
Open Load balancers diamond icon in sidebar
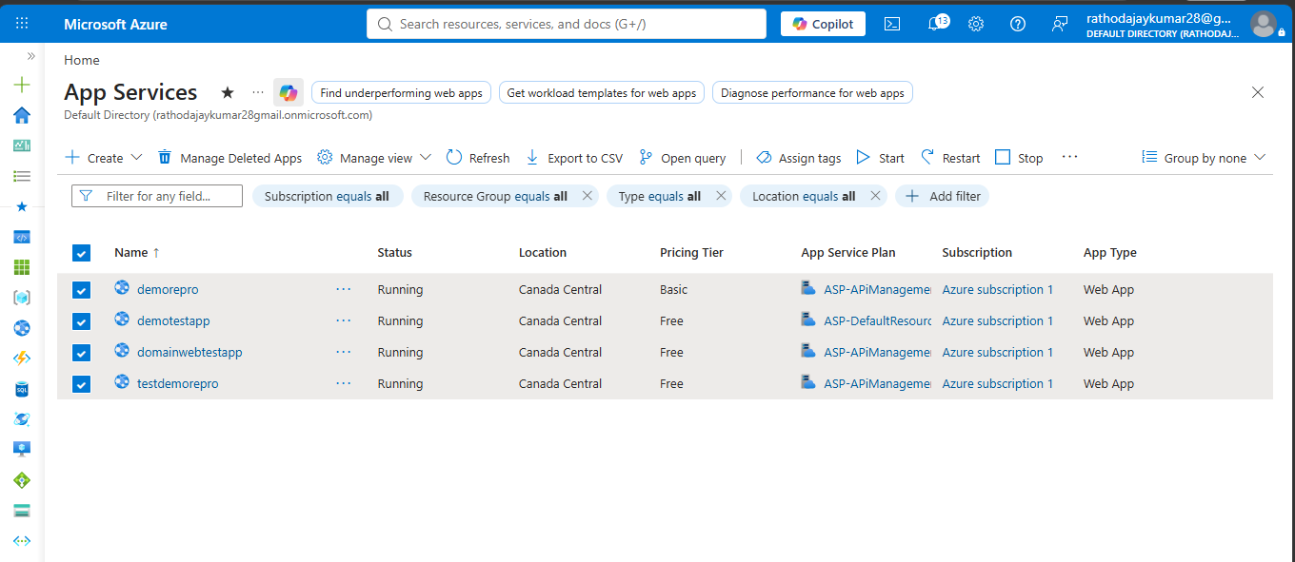[22, 479]
